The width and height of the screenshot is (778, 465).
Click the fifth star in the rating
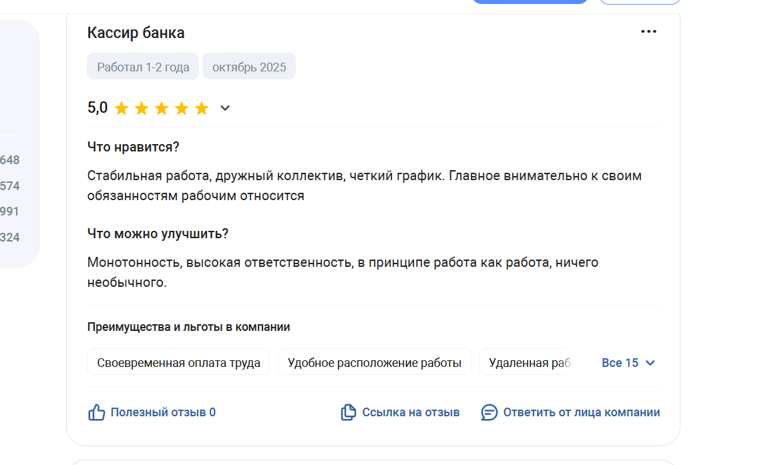click(202, 108)
